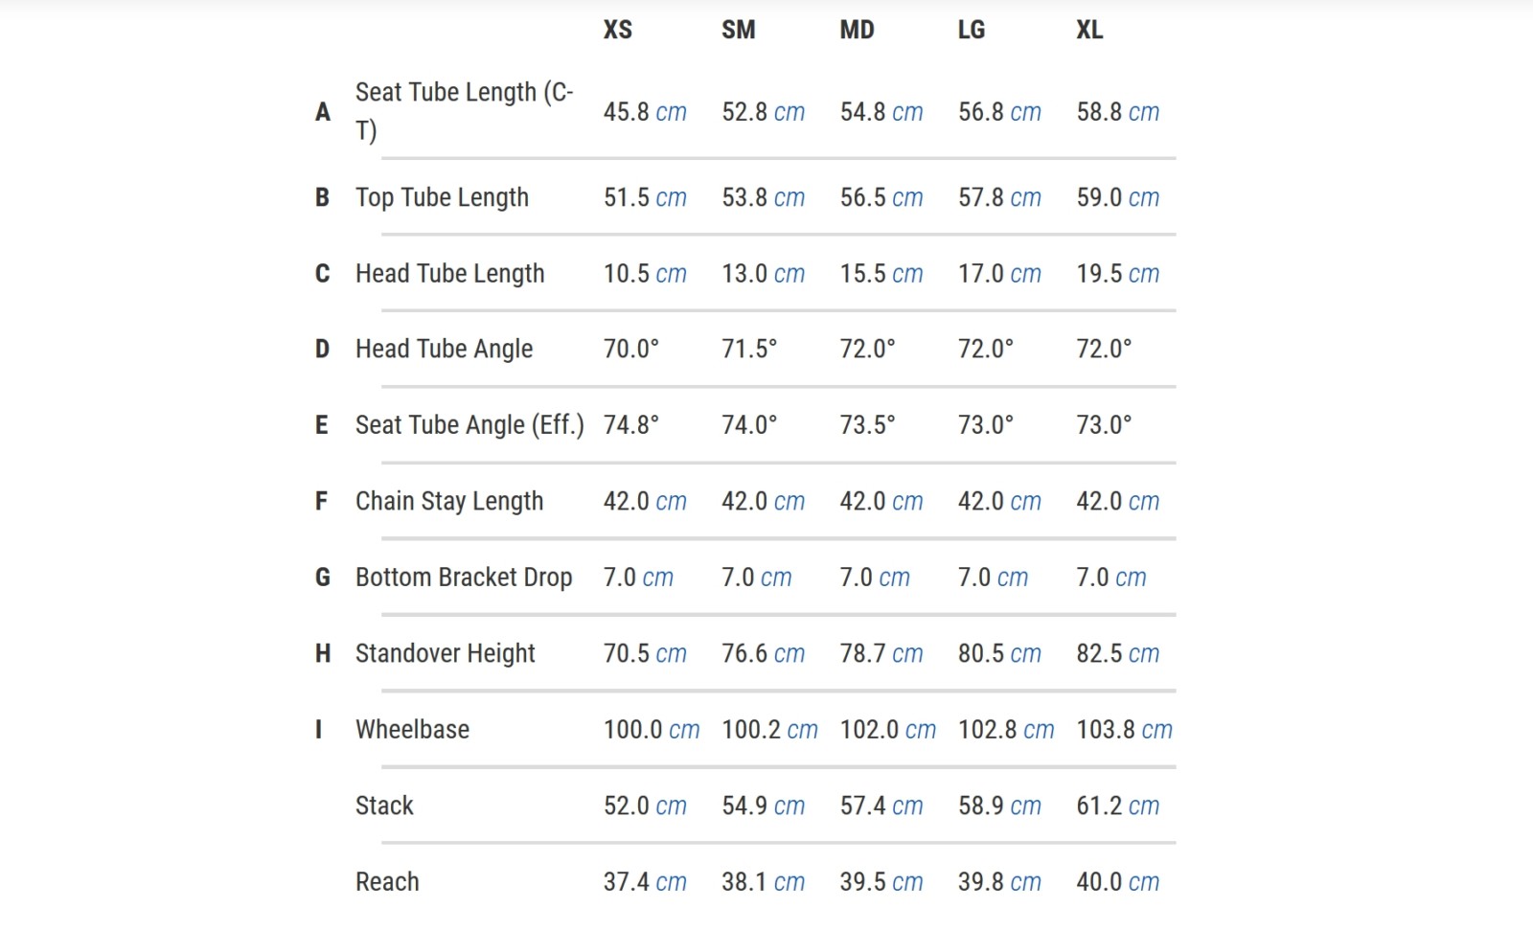The height and width of the screenshot is (930, 1533).
Task: Select the Reach row label
Action: (387, 881)
